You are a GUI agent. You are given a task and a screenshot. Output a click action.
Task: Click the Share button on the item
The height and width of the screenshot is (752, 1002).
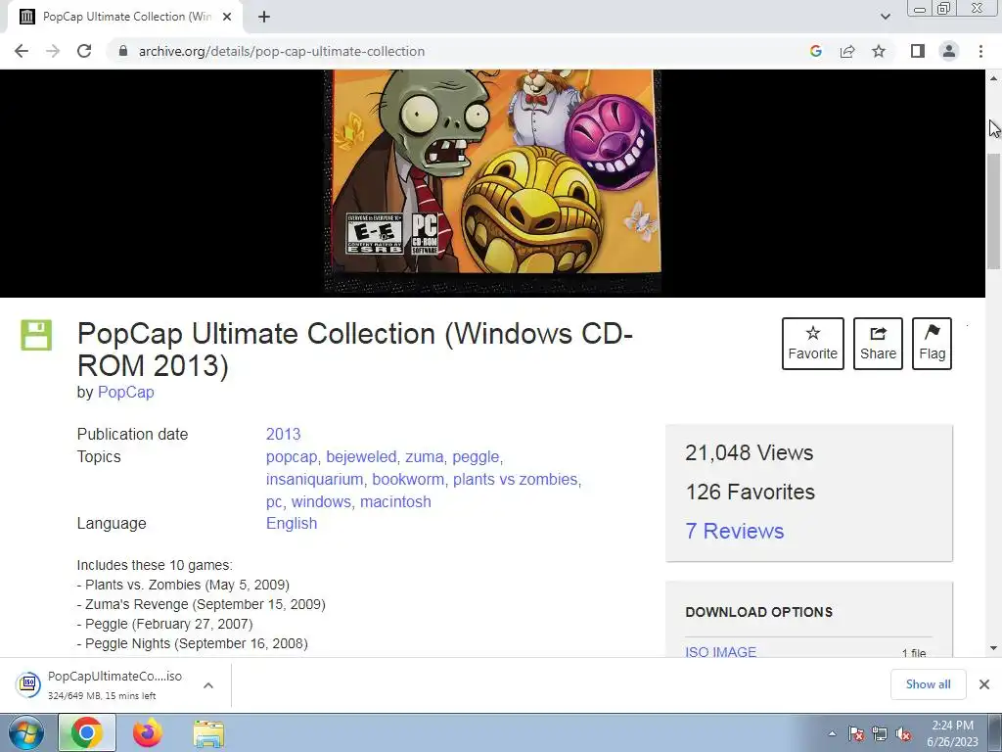pyautogui.click(x=878, y=344)
